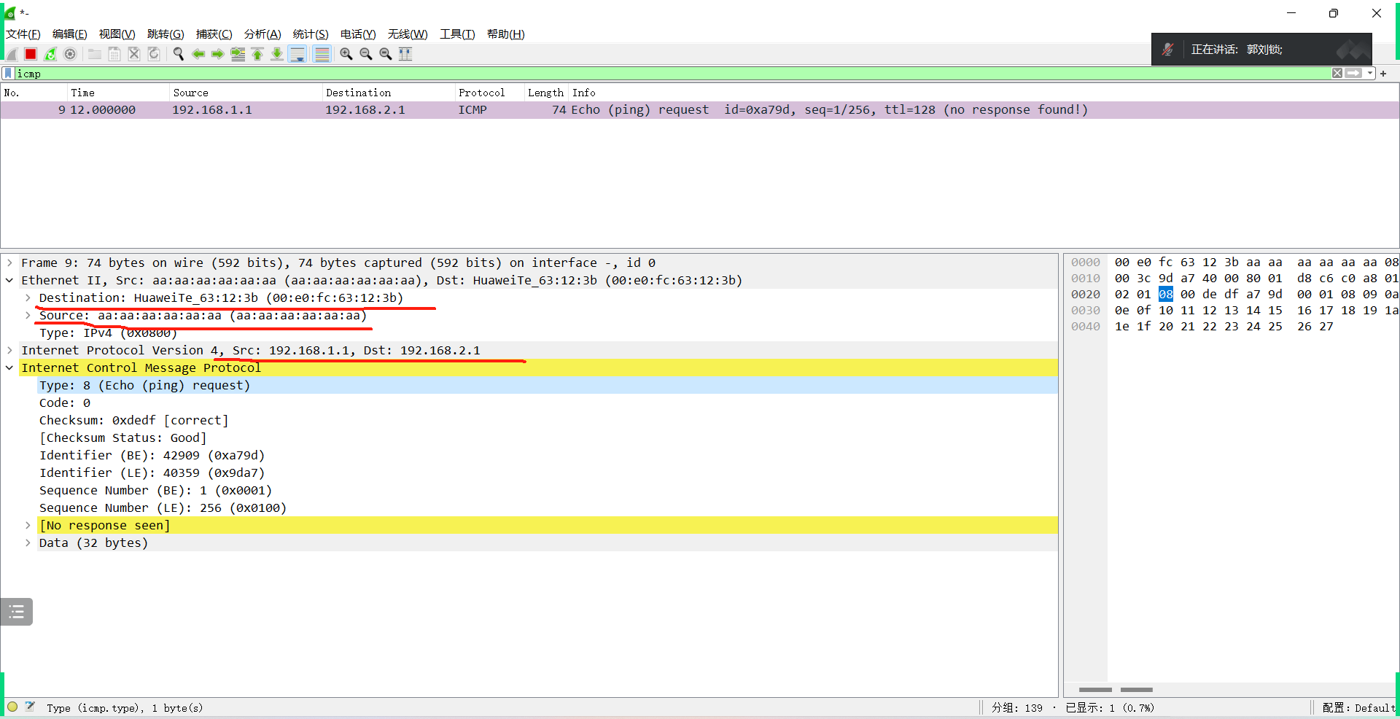Click the 配置: Default profile in status bar
This screenshot has height=719, width=1400.
(x=1358, y=707)
